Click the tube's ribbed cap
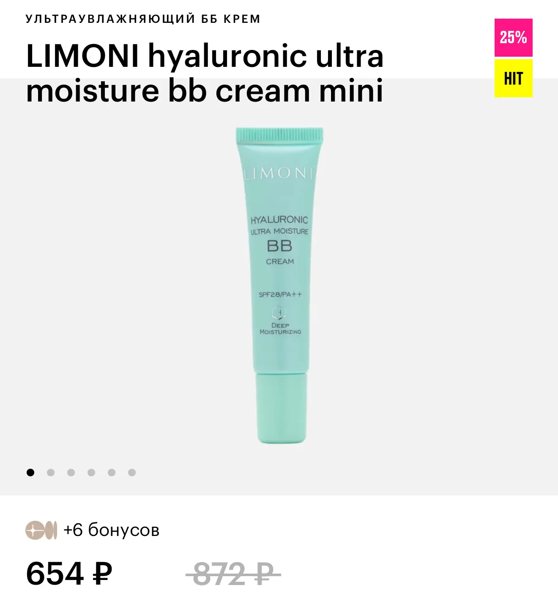 [x=279, y=135]
